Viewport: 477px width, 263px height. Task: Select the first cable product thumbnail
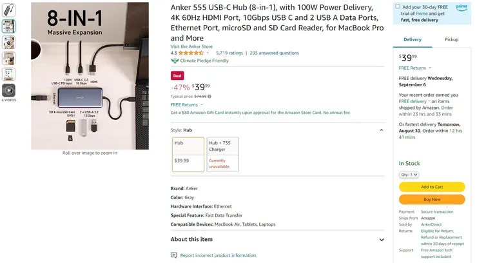coord(8,10)
